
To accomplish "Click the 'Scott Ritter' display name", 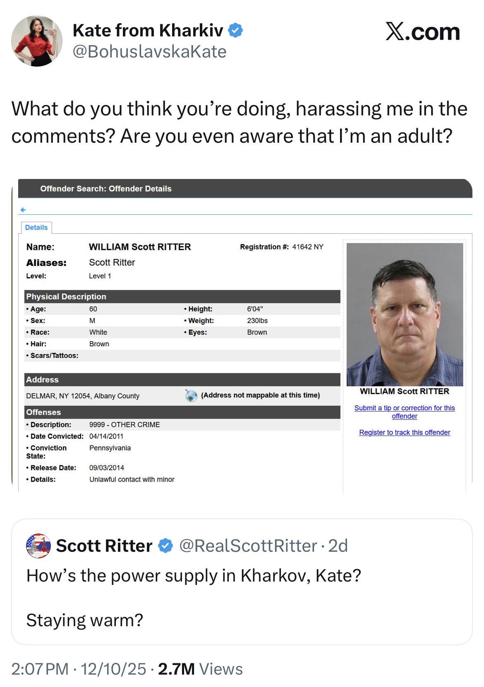I will tap(104, 546).
